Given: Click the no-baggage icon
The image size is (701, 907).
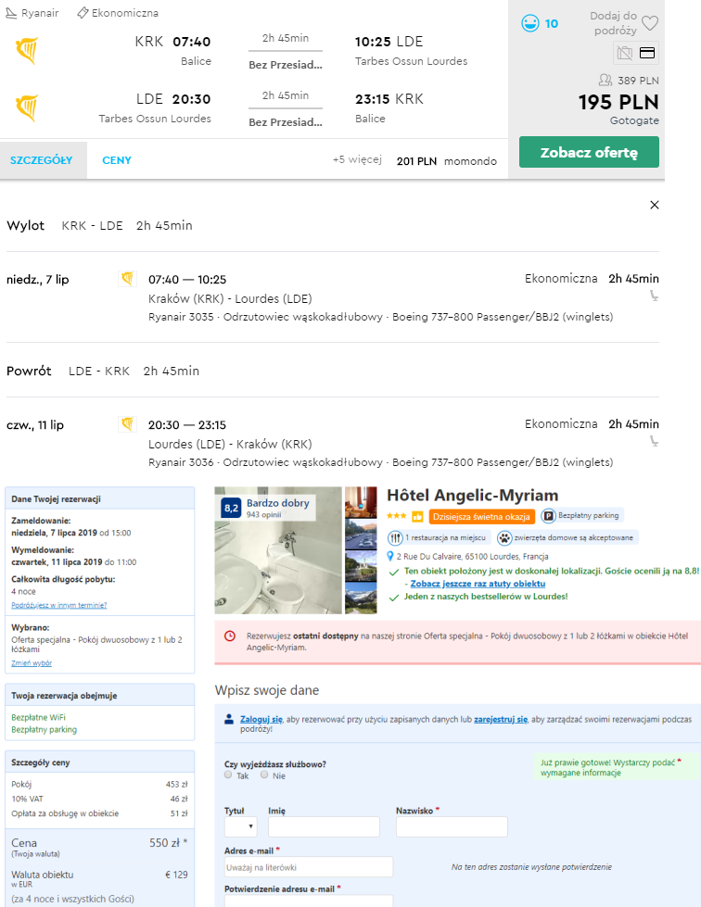Looking at the screenshot, I should [x=624, y=53].
